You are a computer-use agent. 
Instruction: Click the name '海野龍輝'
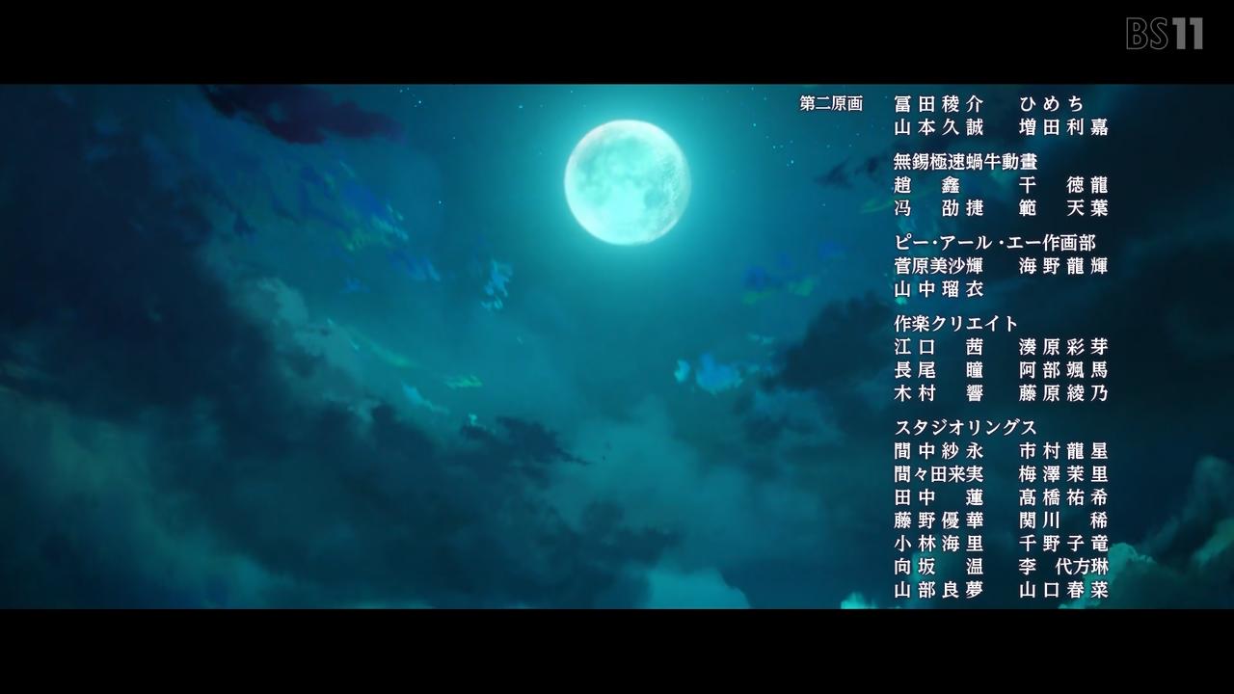1063,266
